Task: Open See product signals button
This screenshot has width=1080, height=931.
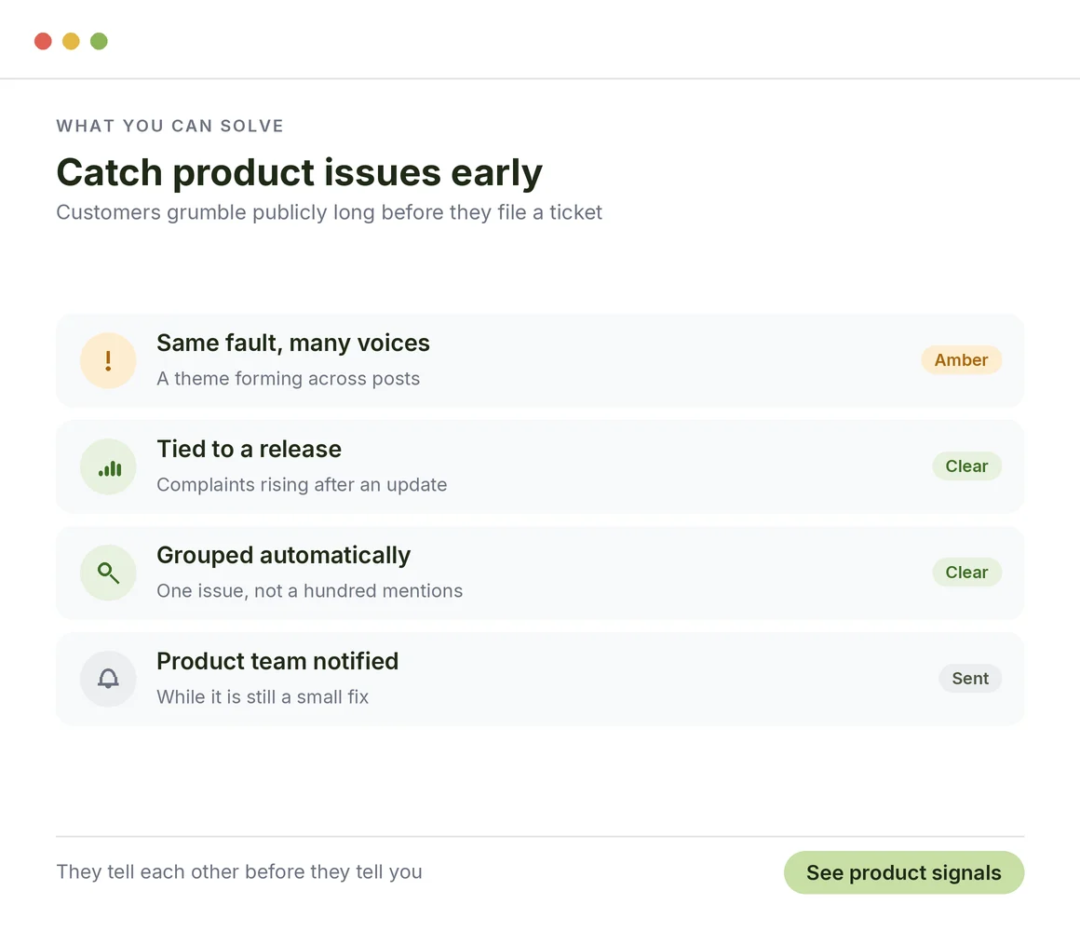Action: (x=904, y=872)
